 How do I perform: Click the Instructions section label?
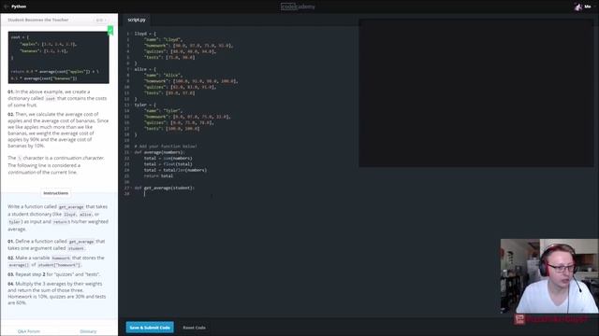[56, 193]
